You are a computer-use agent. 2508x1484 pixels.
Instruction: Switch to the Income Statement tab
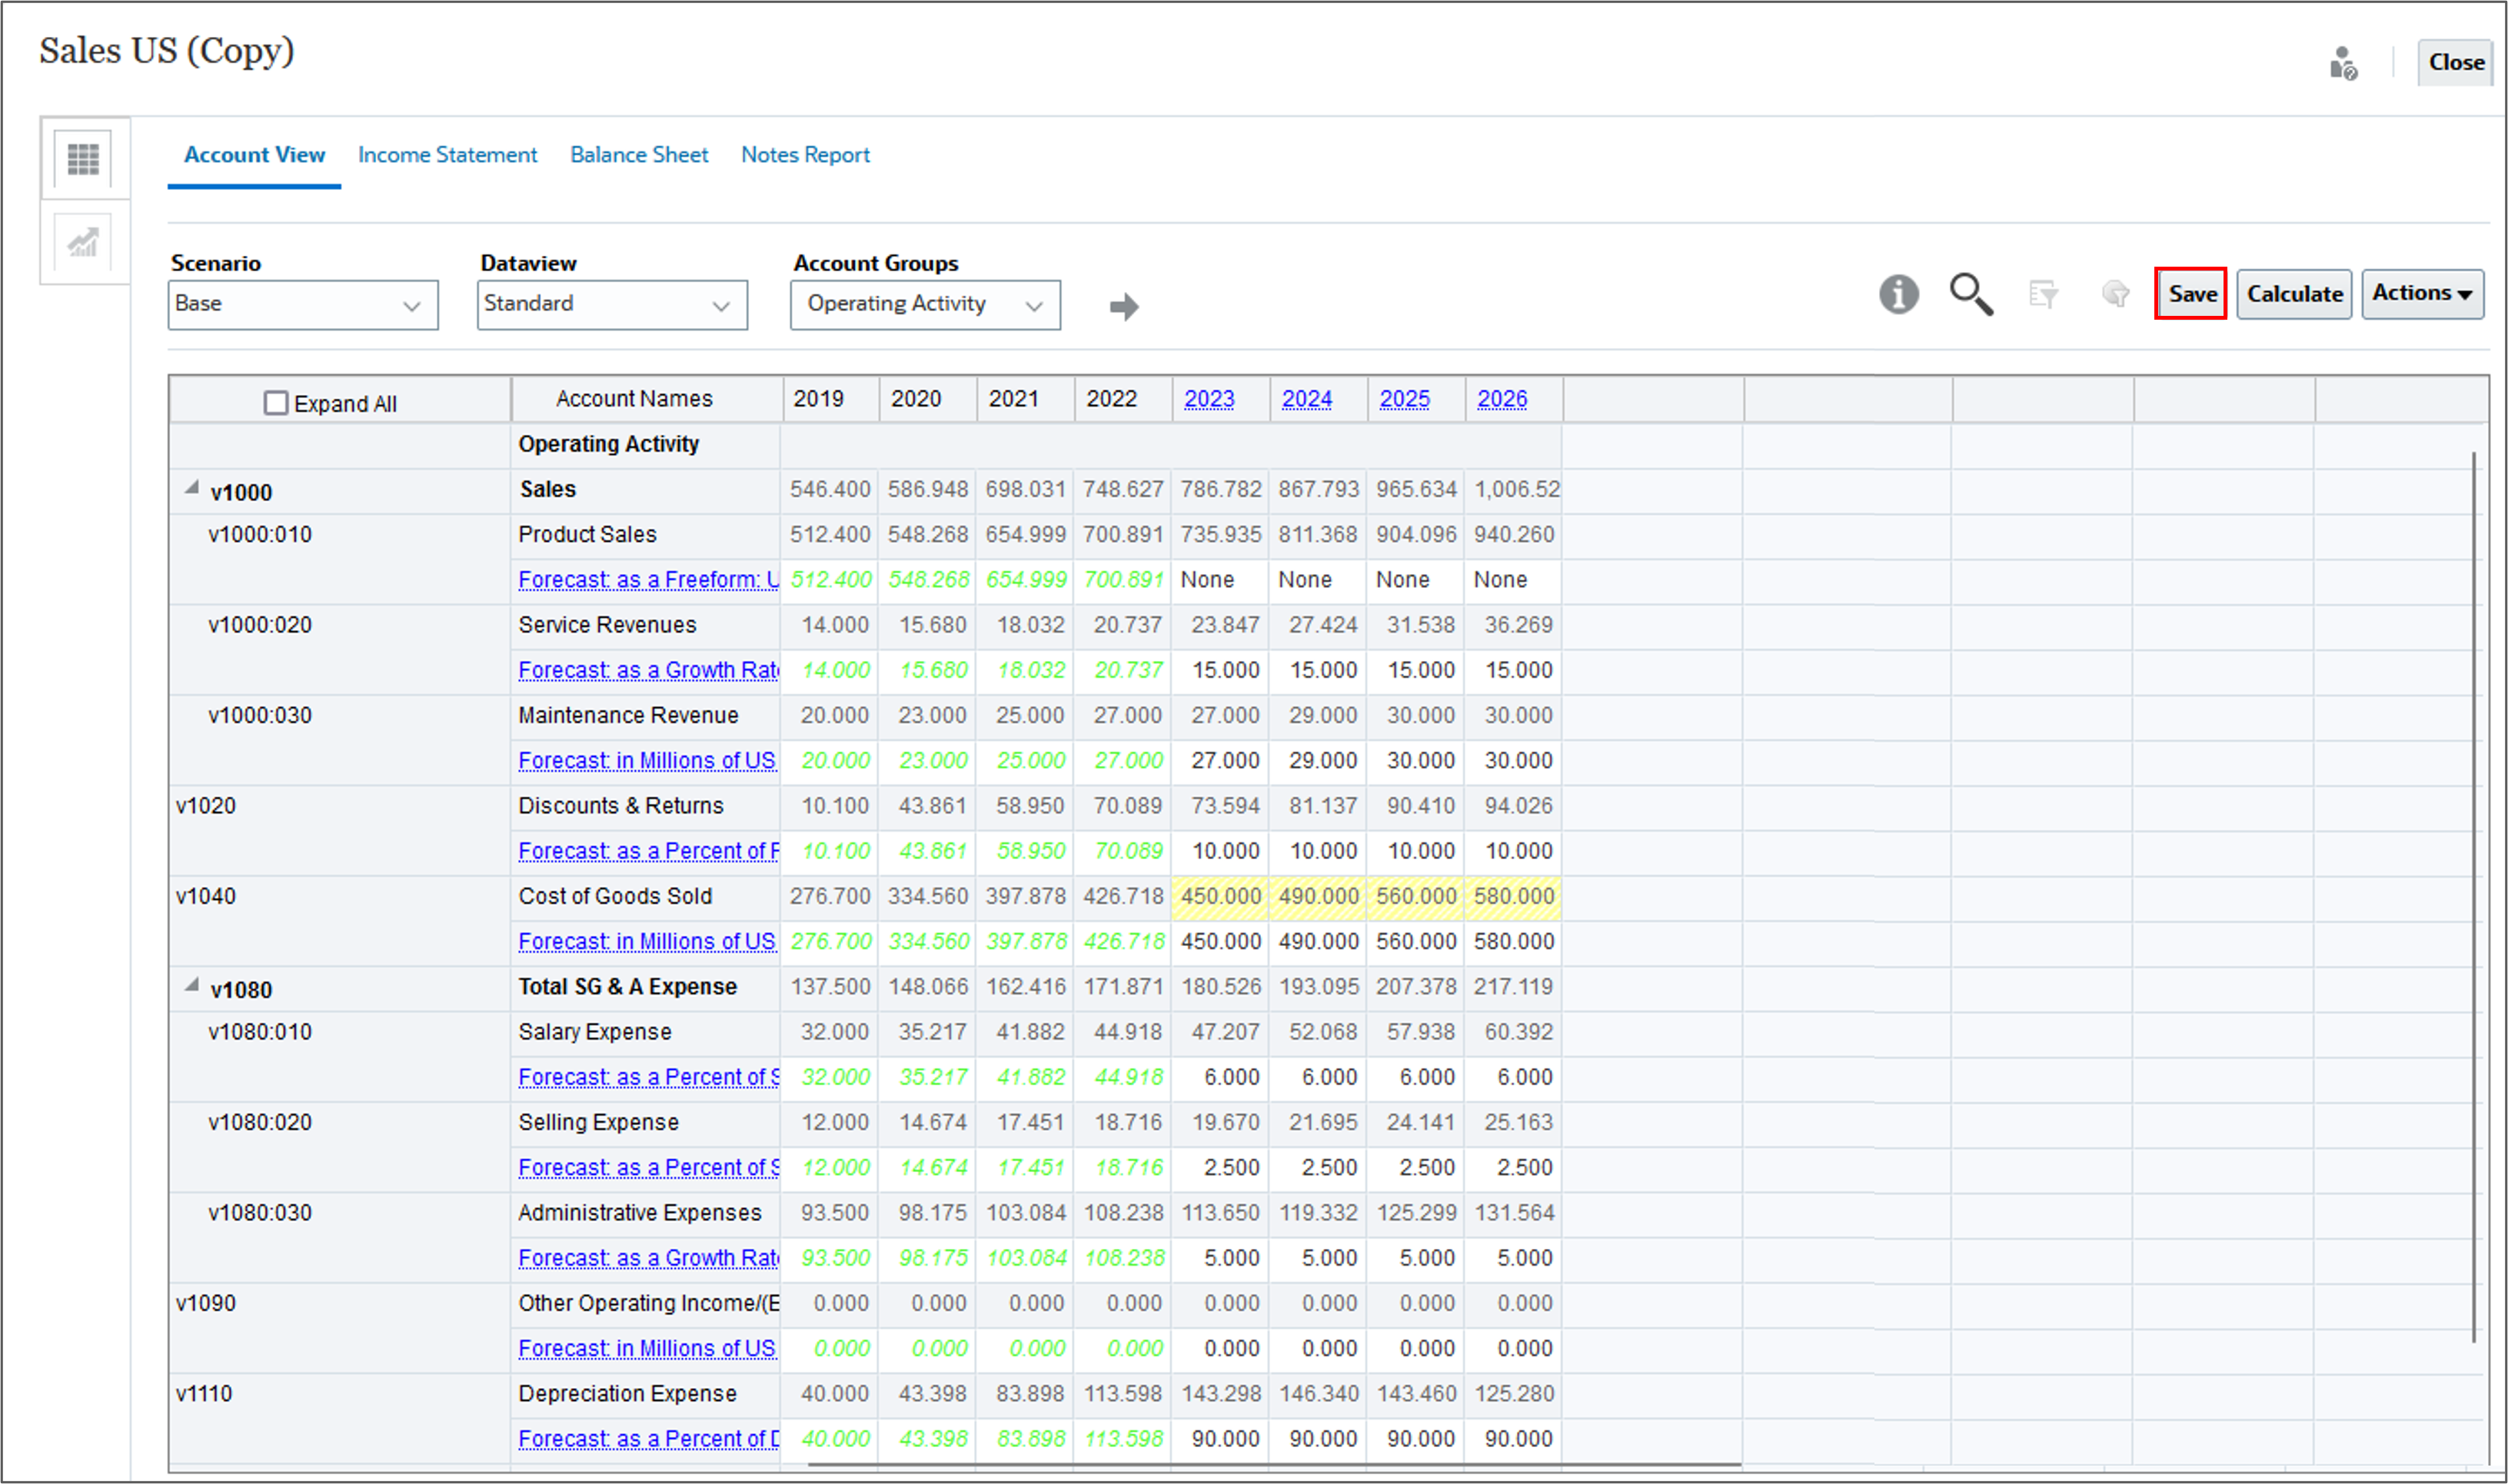point(447,155)
